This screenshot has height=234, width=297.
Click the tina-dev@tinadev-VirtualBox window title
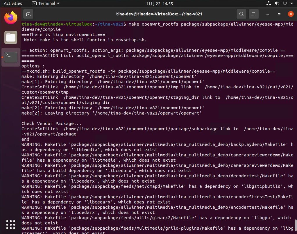[159, 14]
